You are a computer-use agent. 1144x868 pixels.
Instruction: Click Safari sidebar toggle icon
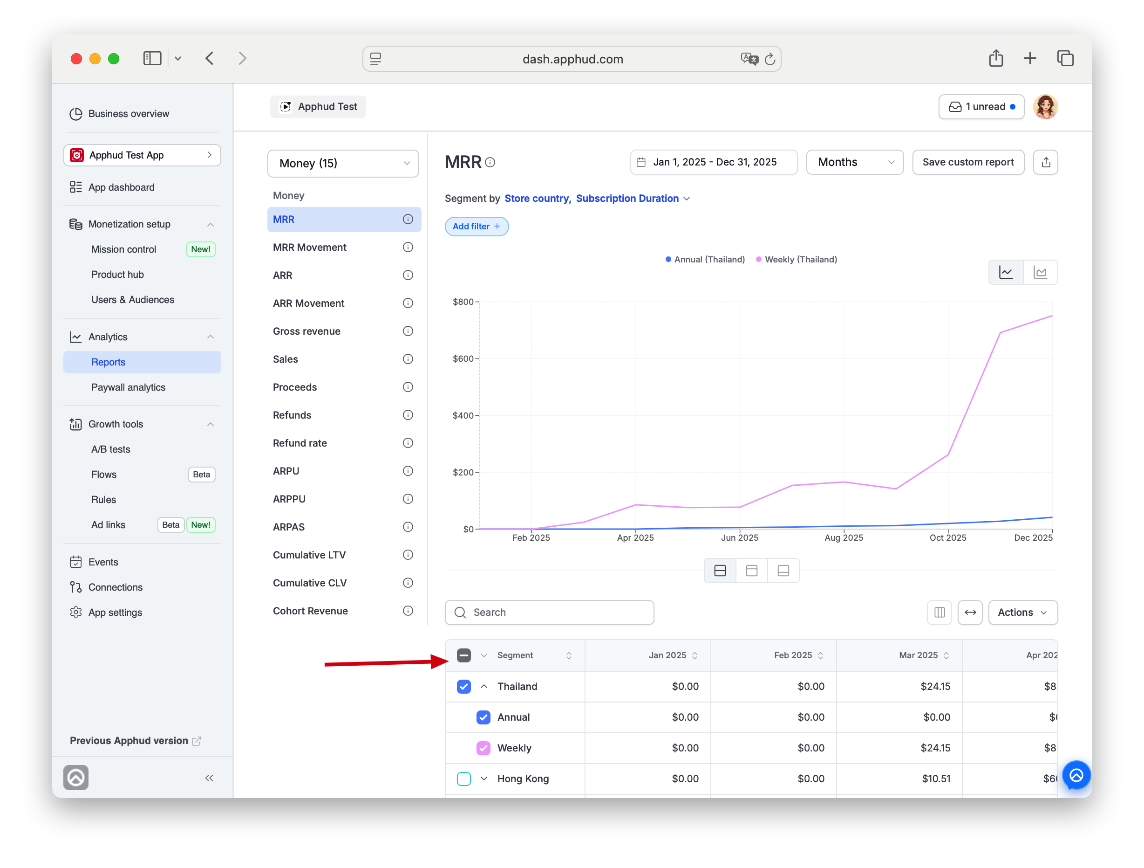pyautogui.click(x=152, y=58)
